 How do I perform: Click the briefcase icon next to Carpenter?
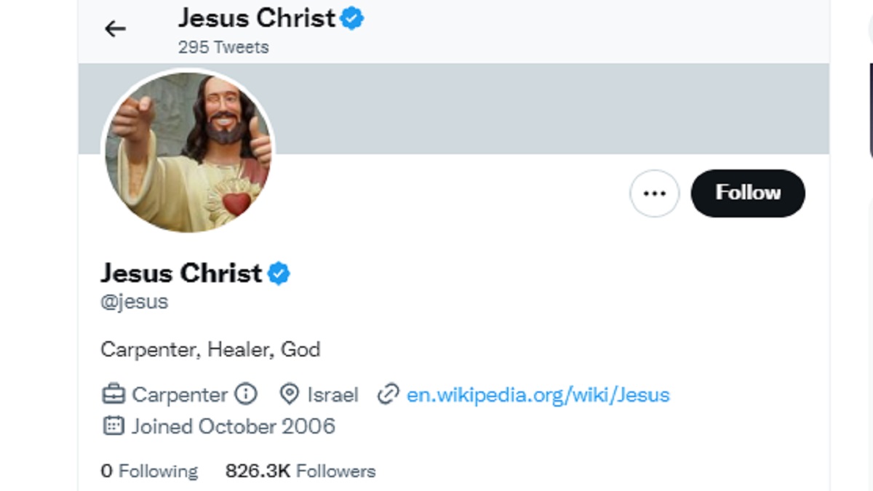[x=113, y=395]
